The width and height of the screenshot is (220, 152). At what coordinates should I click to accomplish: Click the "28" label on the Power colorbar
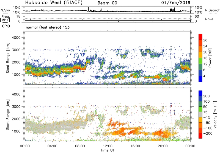coord(205,40)
